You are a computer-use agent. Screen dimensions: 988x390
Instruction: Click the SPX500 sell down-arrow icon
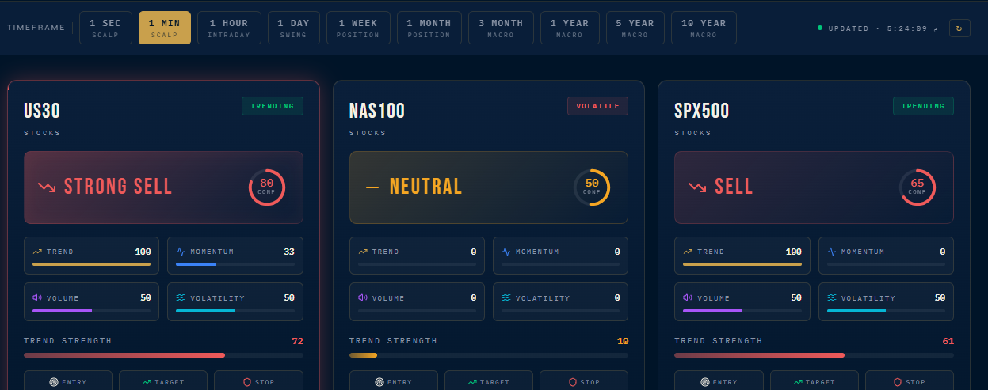(697, 187)
